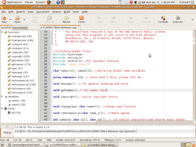Switch to the Symbols sidebar tab
The height and width of the screenshot is (147, 196).
pyautogui.click(x=6, y=27)
